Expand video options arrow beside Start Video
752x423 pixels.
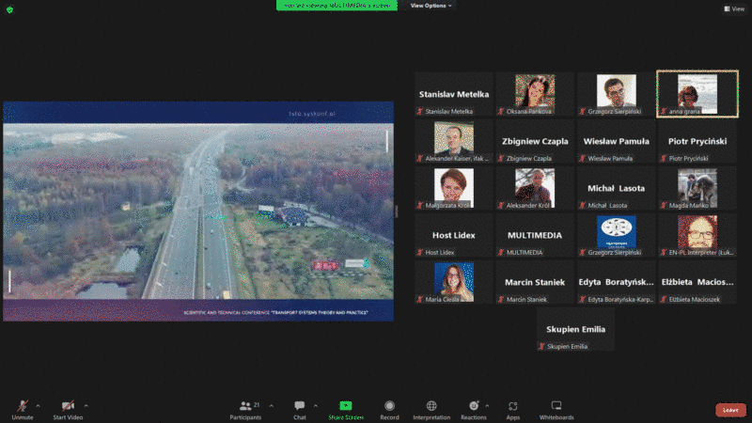[x=86, y=406]
